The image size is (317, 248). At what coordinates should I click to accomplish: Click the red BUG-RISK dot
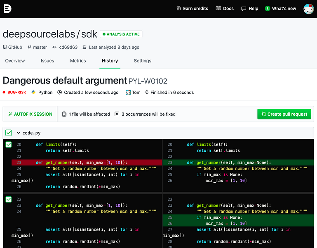(4, 92)
